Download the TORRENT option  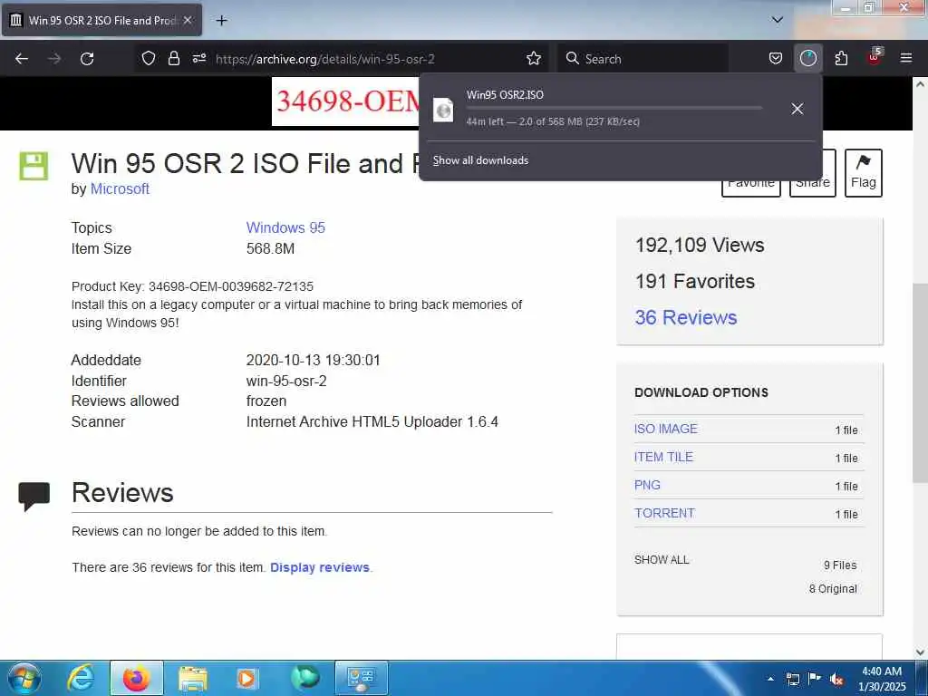point(664,513)
